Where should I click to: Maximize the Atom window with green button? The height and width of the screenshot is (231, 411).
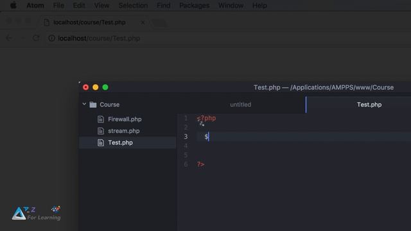coord(105,87)
